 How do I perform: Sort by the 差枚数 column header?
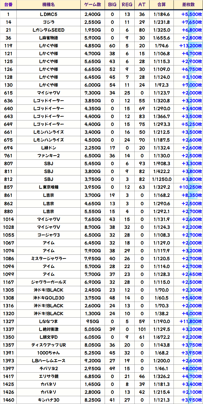pyautogui.click(x=188, y=5)
